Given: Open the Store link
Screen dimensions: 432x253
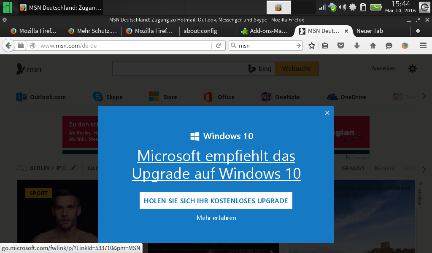Looking at the screenshot, I should (163, 97).
